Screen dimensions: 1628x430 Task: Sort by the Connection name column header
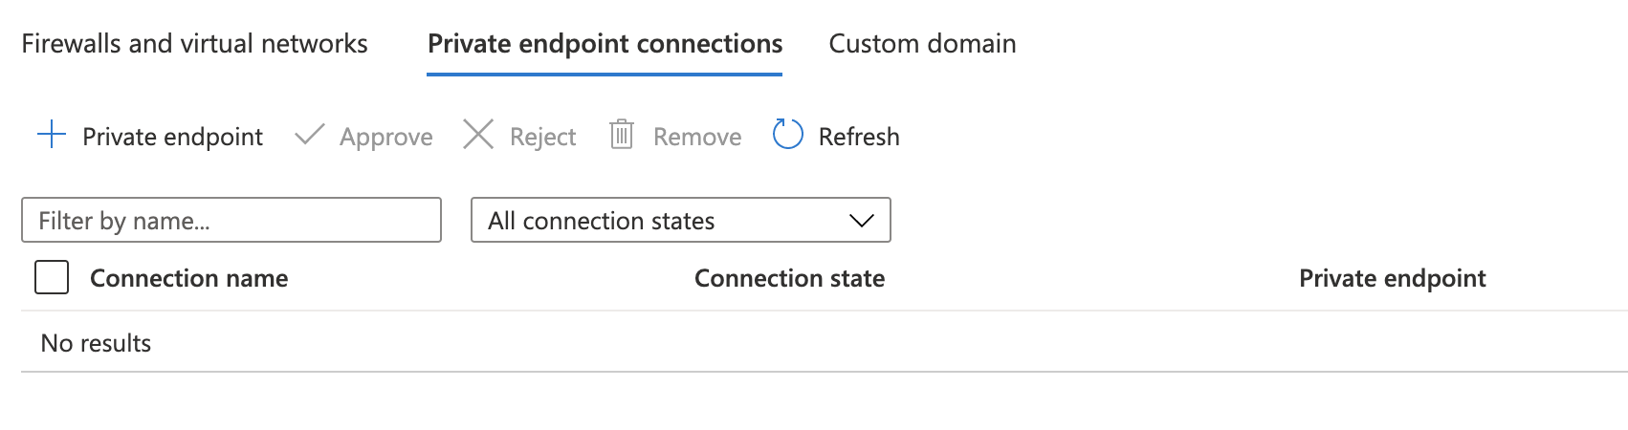click(188, 278)
